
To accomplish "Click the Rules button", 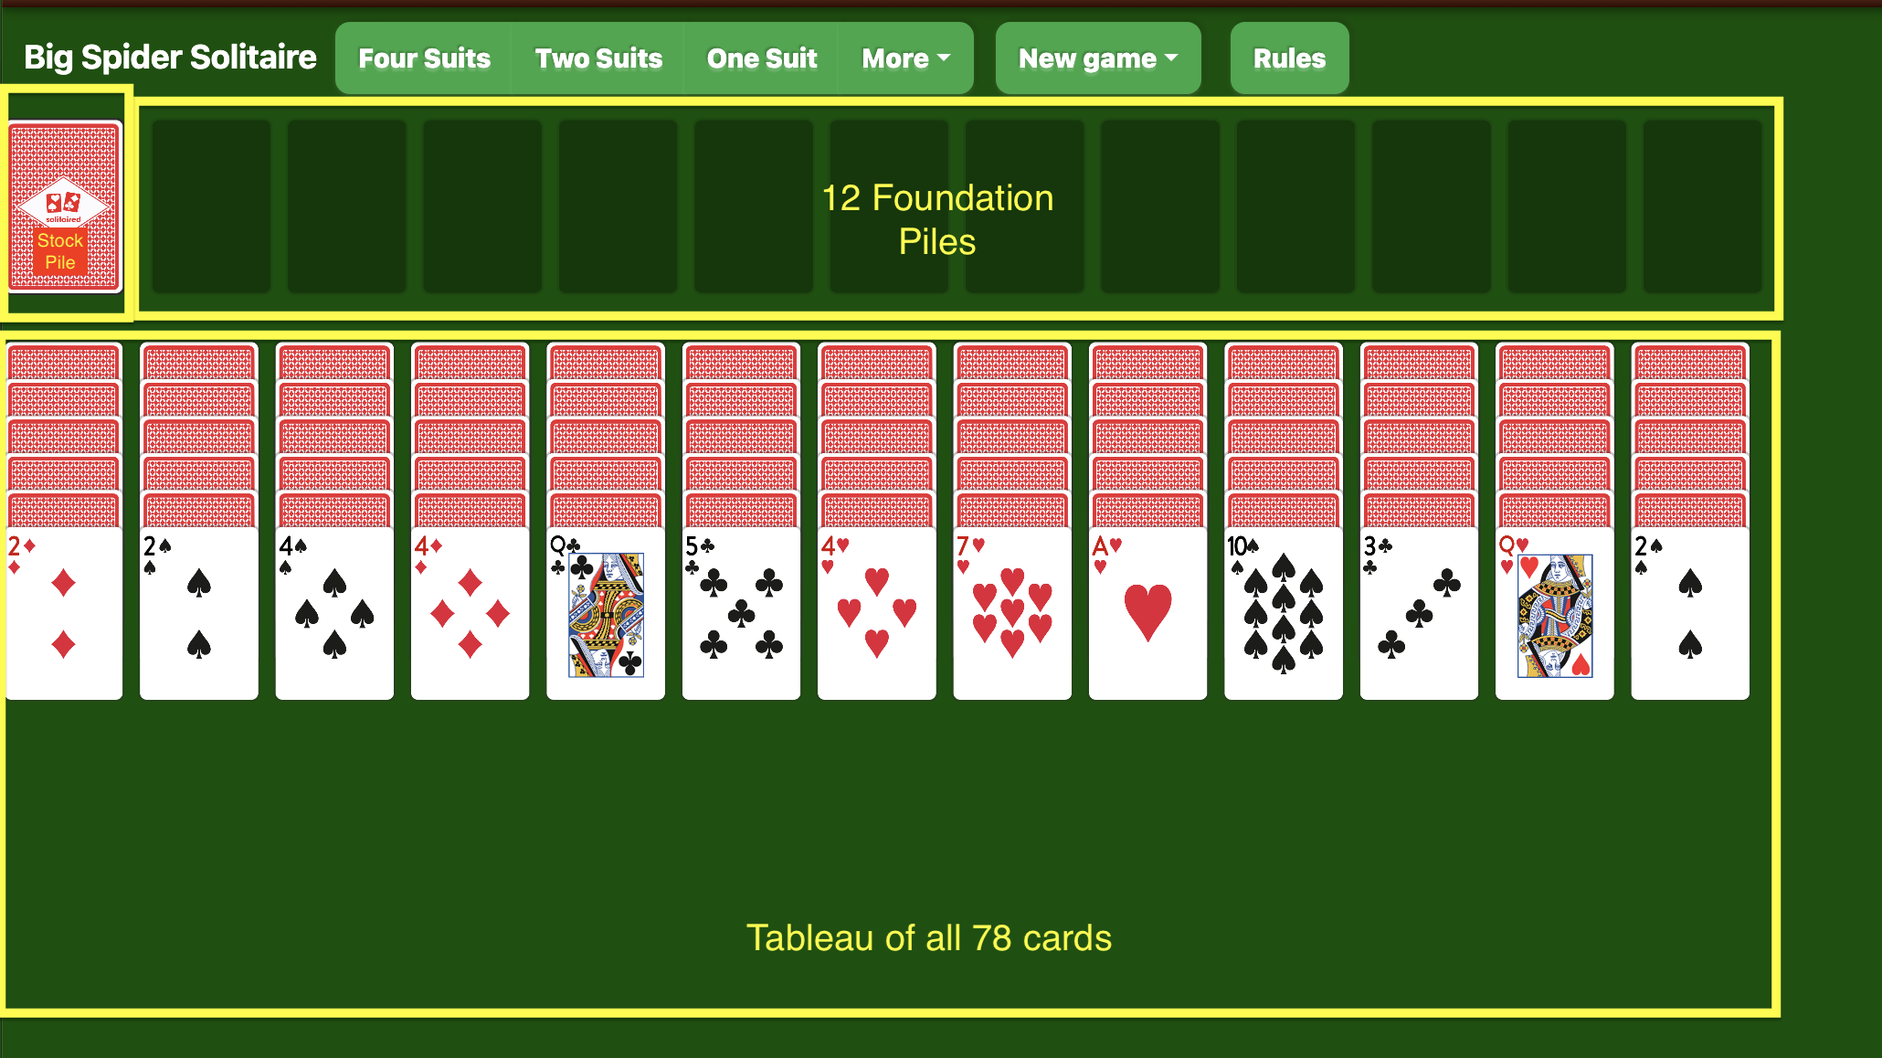I will [x=1289, y=58].
